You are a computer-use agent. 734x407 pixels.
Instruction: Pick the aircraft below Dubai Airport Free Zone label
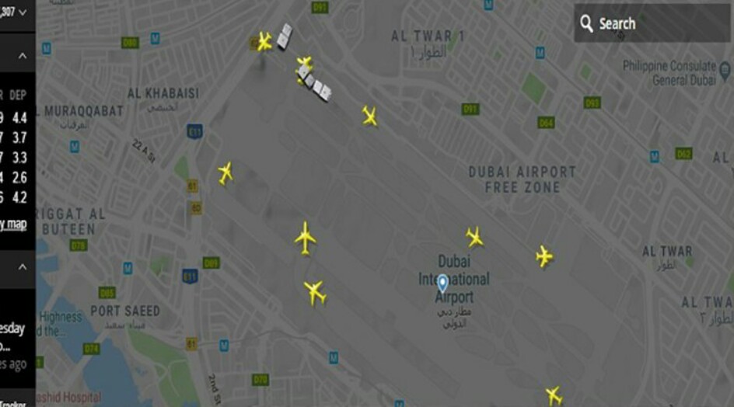[544, 256]
